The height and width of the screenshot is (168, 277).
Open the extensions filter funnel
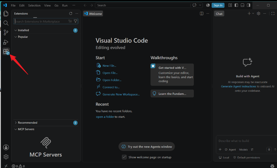coord(75,21)
